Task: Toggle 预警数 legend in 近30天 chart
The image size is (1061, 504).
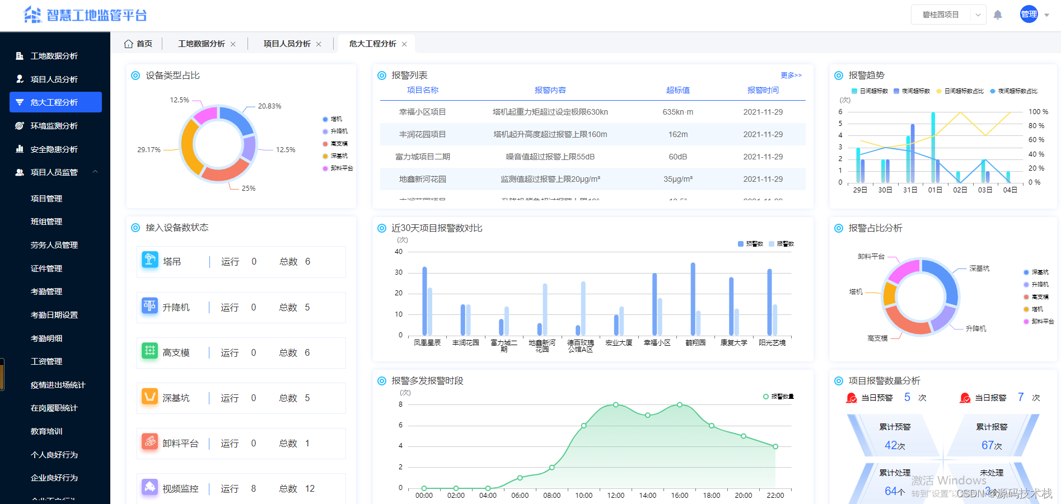Action: pos(750,244)
